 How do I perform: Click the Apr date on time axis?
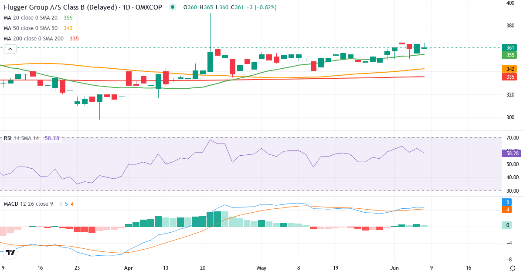tap(128, 267)
